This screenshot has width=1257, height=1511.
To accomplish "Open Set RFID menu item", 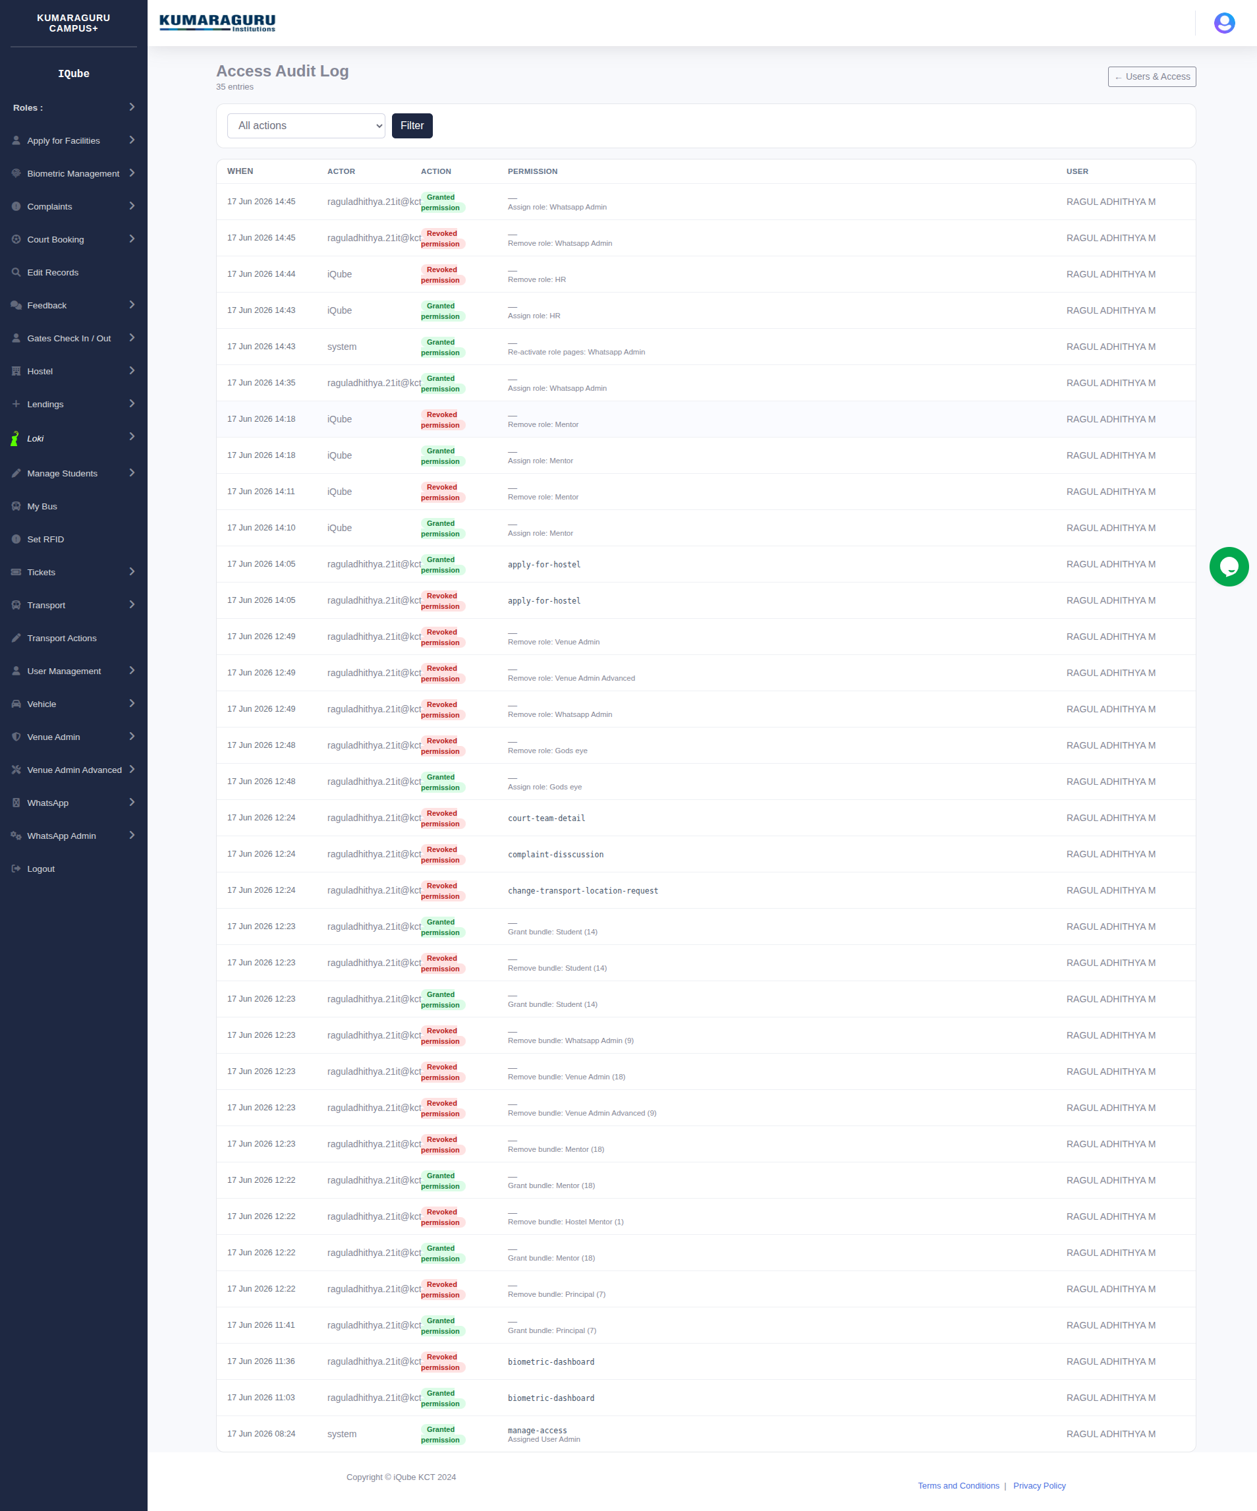I will pyautogui.click(x=73, y=540).
